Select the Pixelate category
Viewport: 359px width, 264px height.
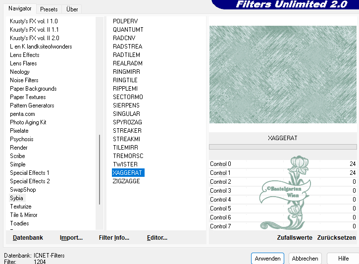click(19, 131)
